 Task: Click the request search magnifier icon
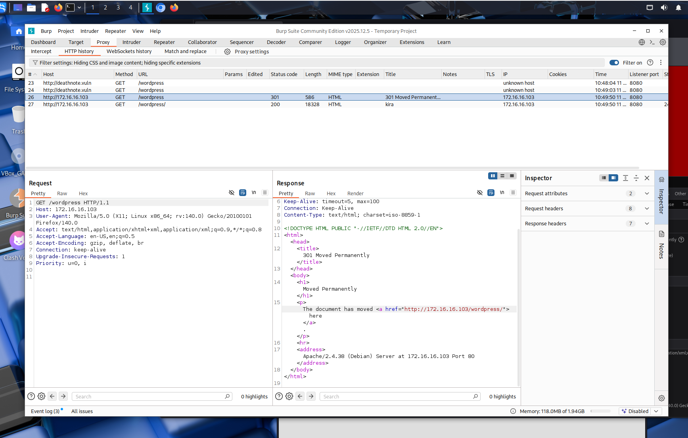227,396
